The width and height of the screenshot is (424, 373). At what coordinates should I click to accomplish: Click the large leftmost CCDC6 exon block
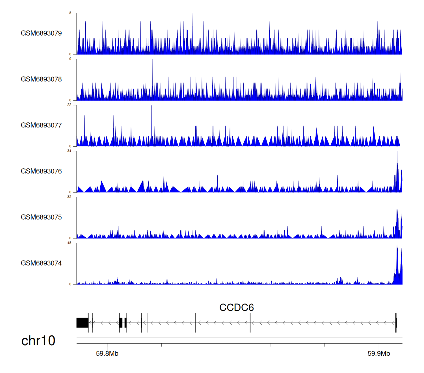pyautogui.click(x=82, y=323)
